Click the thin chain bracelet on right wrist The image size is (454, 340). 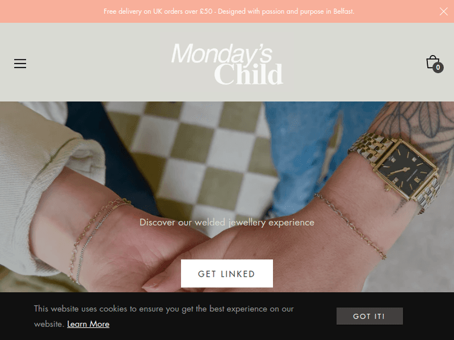[350, 225]
